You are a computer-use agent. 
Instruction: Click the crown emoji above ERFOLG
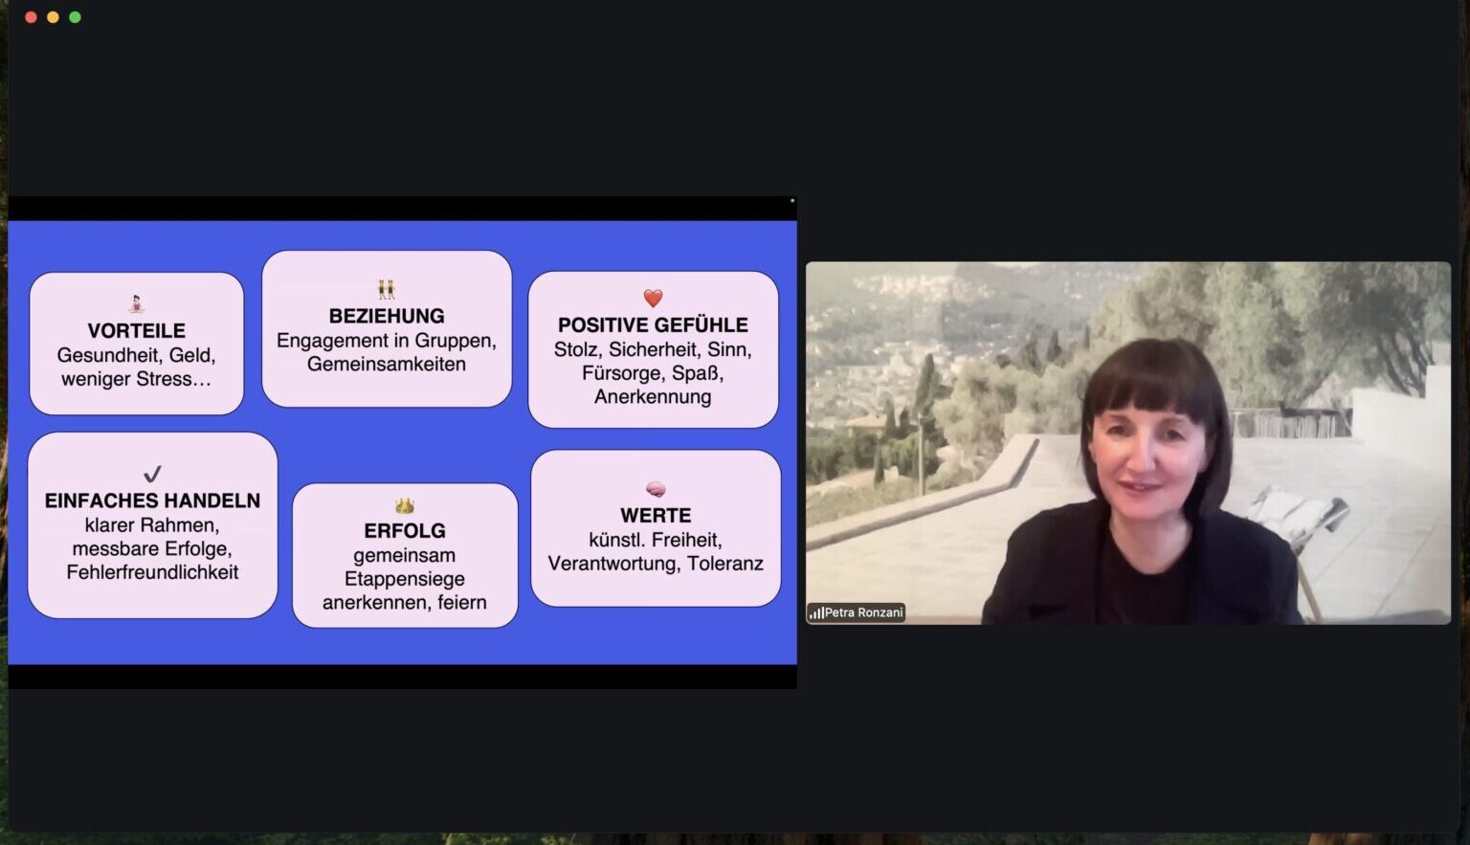click(405, 505)
